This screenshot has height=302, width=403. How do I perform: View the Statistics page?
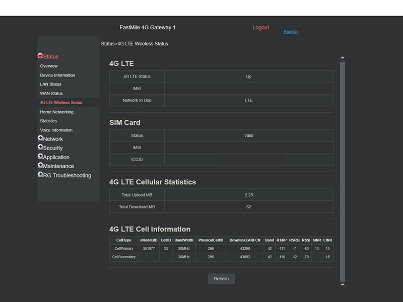(48, 121)
